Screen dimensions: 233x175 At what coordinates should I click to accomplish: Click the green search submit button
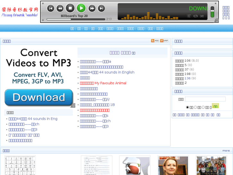tap(215, 106)
